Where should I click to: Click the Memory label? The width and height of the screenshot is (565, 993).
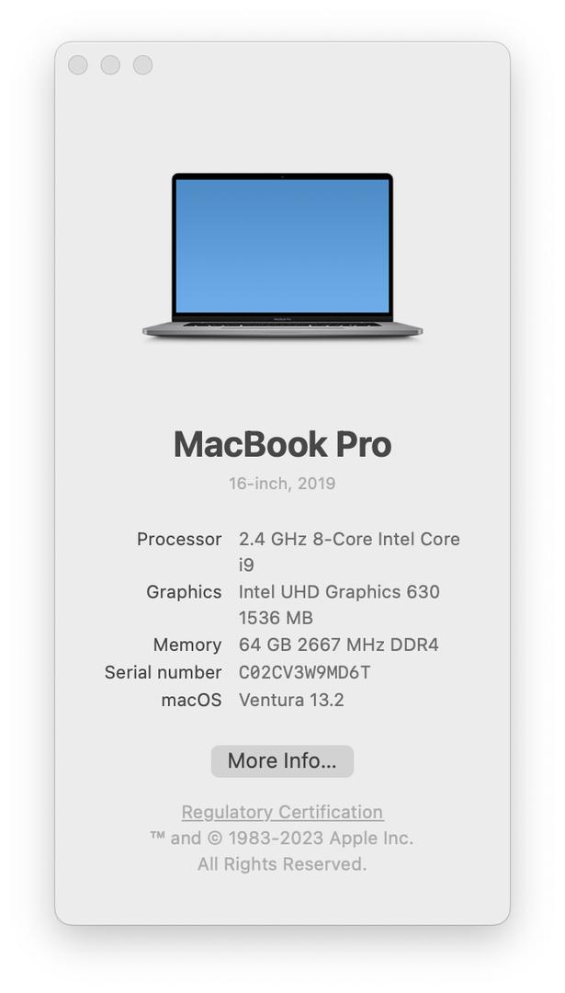coord(187,645)
